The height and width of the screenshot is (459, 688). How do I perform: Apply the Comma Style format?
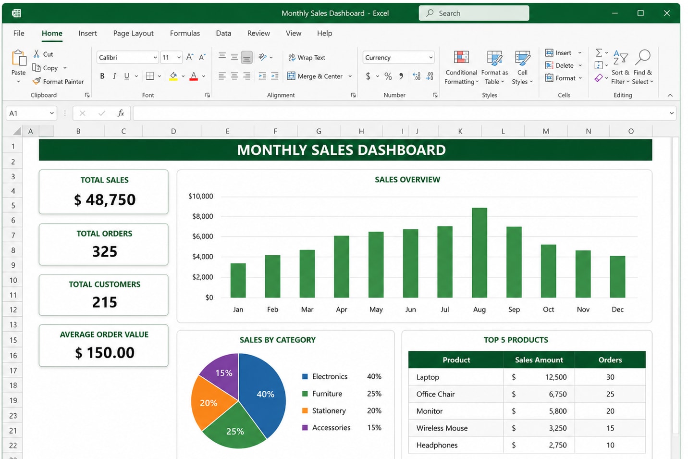pos(401,76)
